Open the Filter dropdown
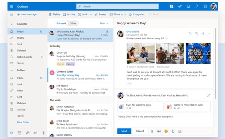This screenshot has width=225, height=139. [x=104, y=23]
